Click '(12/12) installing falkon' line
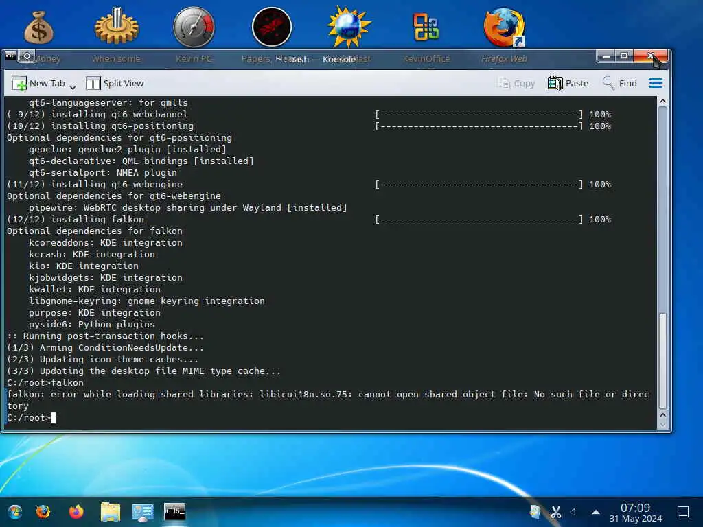The height and width of the screenshot is (527, 703). (76, 219)
